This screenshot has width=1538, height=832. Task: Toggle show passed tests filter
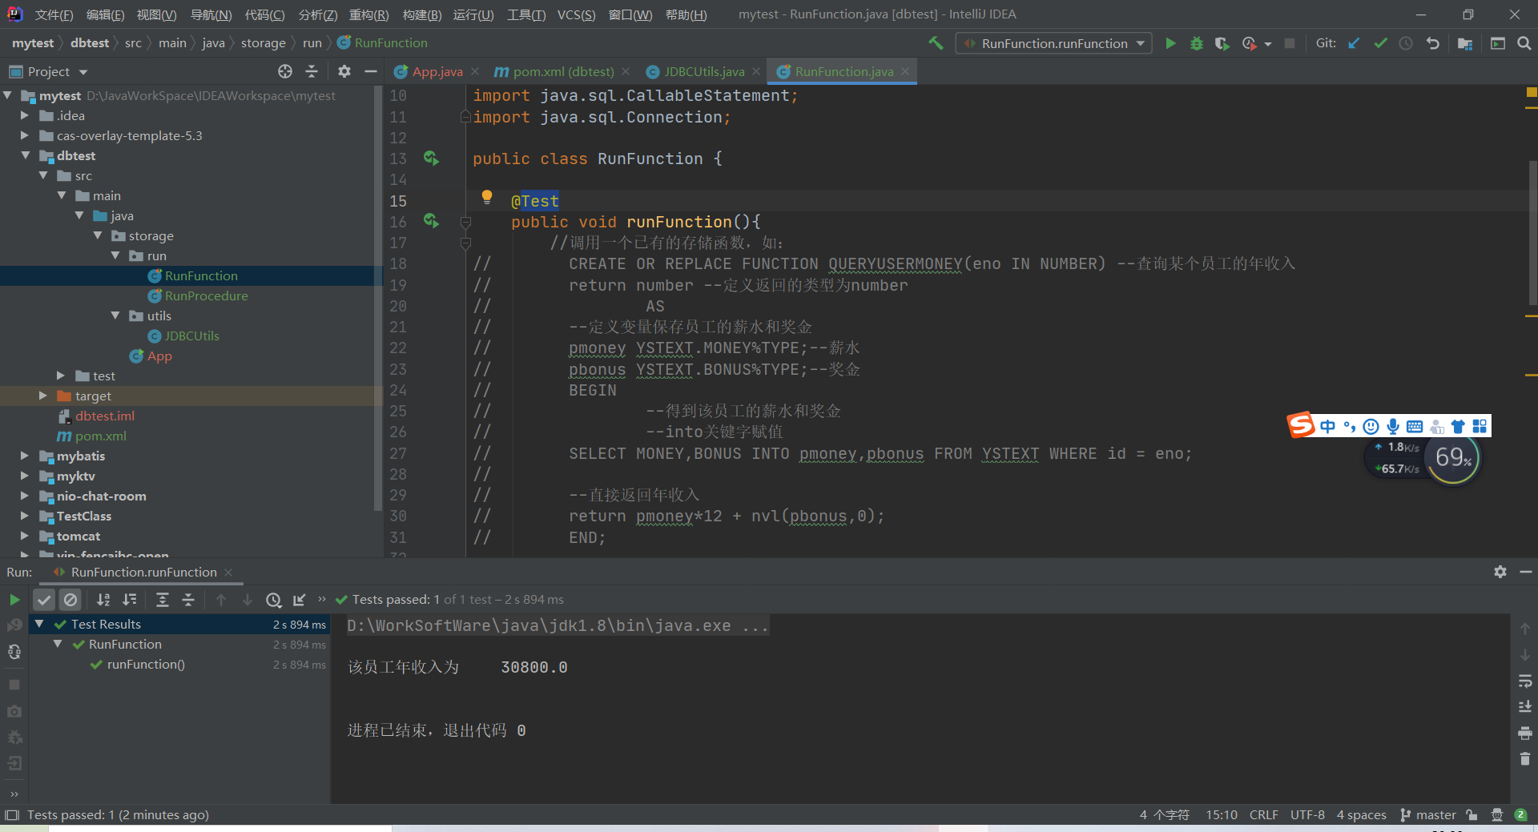pos(44,599)
